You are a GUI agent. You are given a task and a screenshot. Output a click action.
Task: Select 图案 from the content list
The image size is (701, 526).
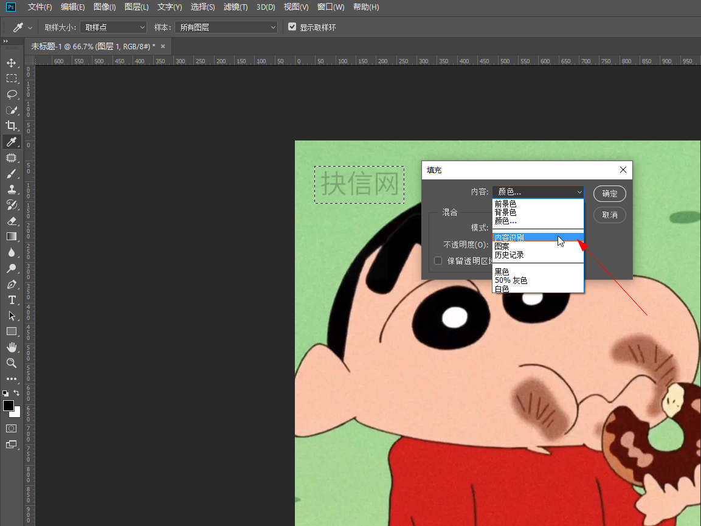(x=538, y=246)
